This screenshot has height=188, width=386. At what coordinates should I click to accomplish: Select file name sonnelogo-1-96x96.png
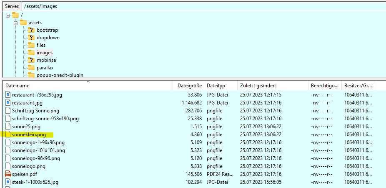click(38, 142)
